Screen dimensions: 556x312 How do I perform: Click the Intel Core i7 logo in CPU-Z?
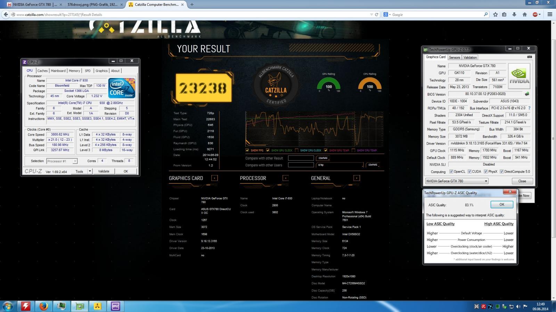click(121, 88)
